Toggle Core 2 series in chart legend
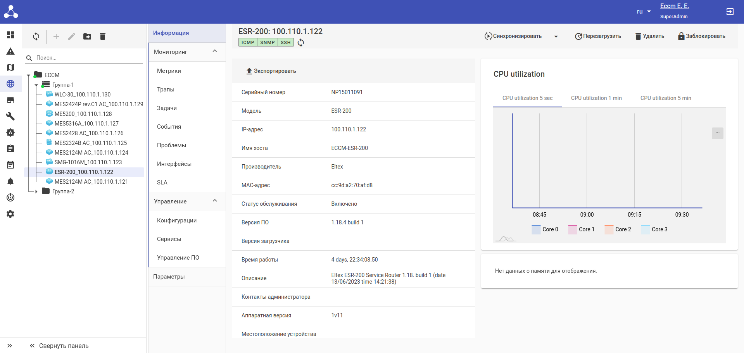 618,229
